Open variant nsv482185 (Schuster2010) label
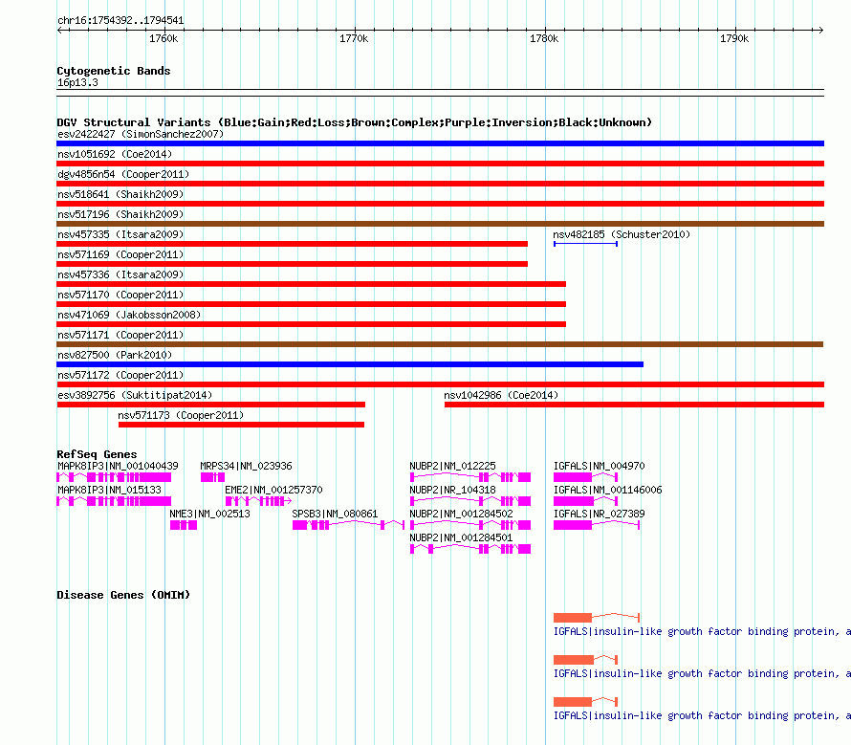The image size is (851, 745). coord(622,234)
